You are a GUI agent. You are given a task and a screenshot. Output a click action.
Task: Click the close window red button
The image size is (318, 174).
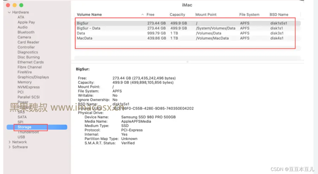point(8,5)
